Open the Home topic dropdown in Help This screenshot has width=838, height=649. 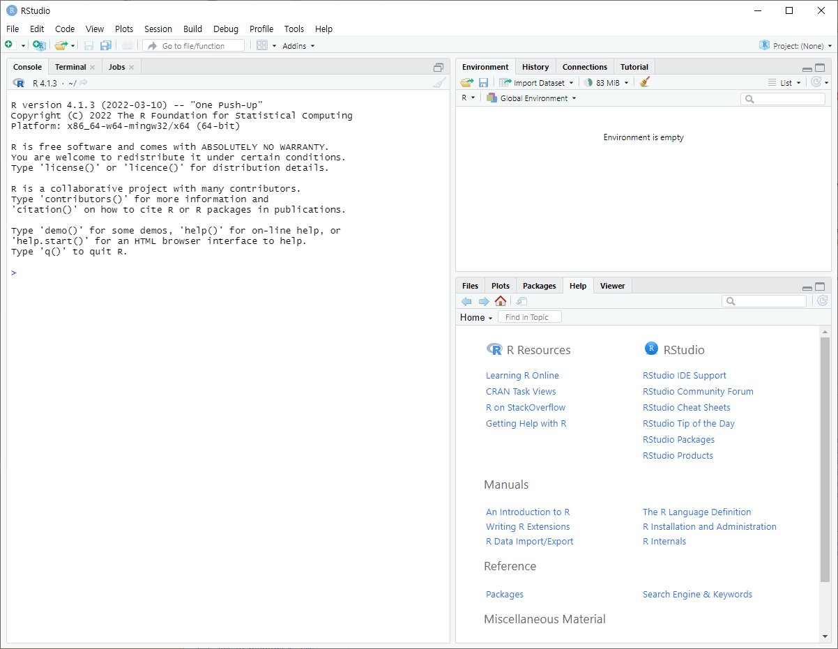[476, 317]
